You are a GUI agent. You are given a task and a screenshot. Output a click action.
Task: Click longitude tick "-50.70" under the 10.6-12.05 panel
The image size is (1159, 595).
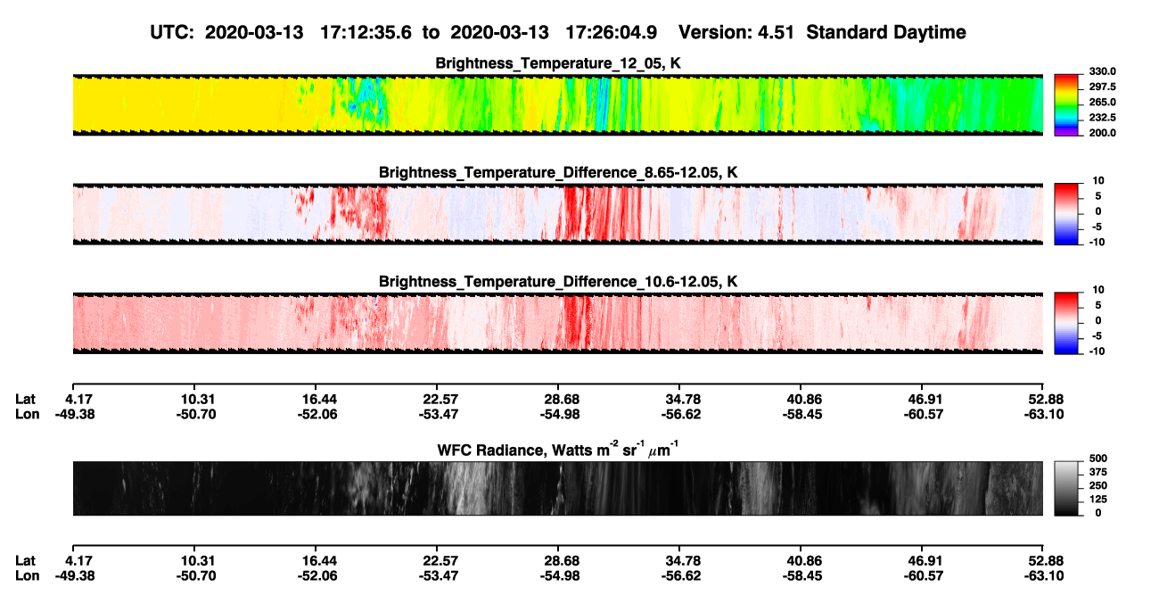click(196, 414)
